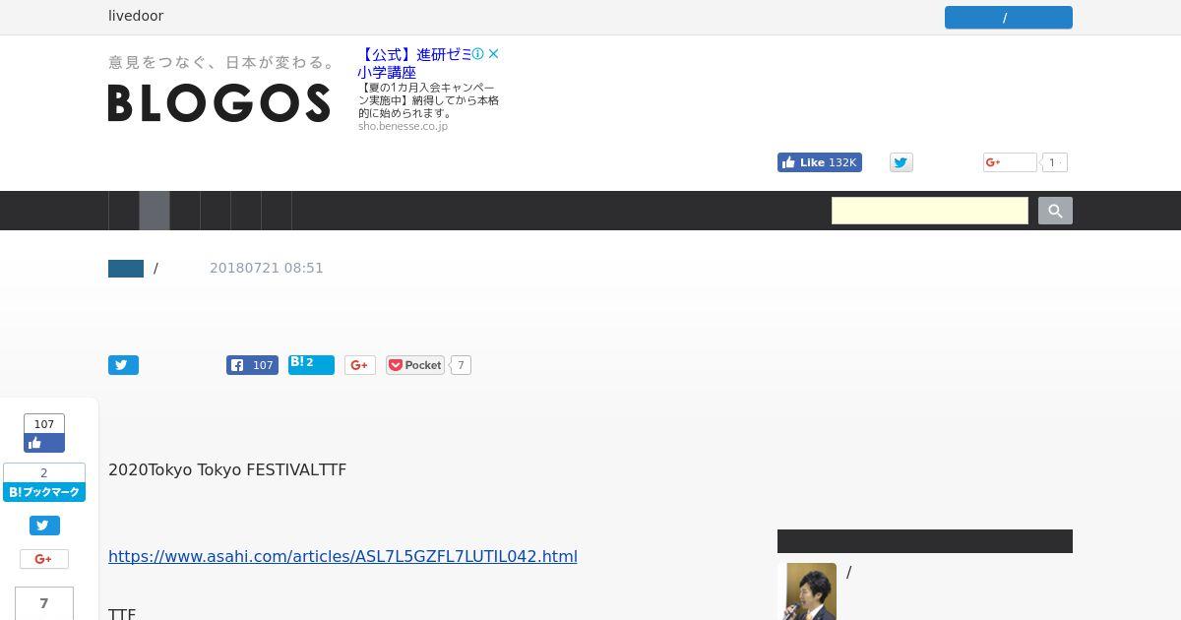Click the left sidebar Twitter button
Viewport: 1181px width, 620px height.
(x=44, y=526)
